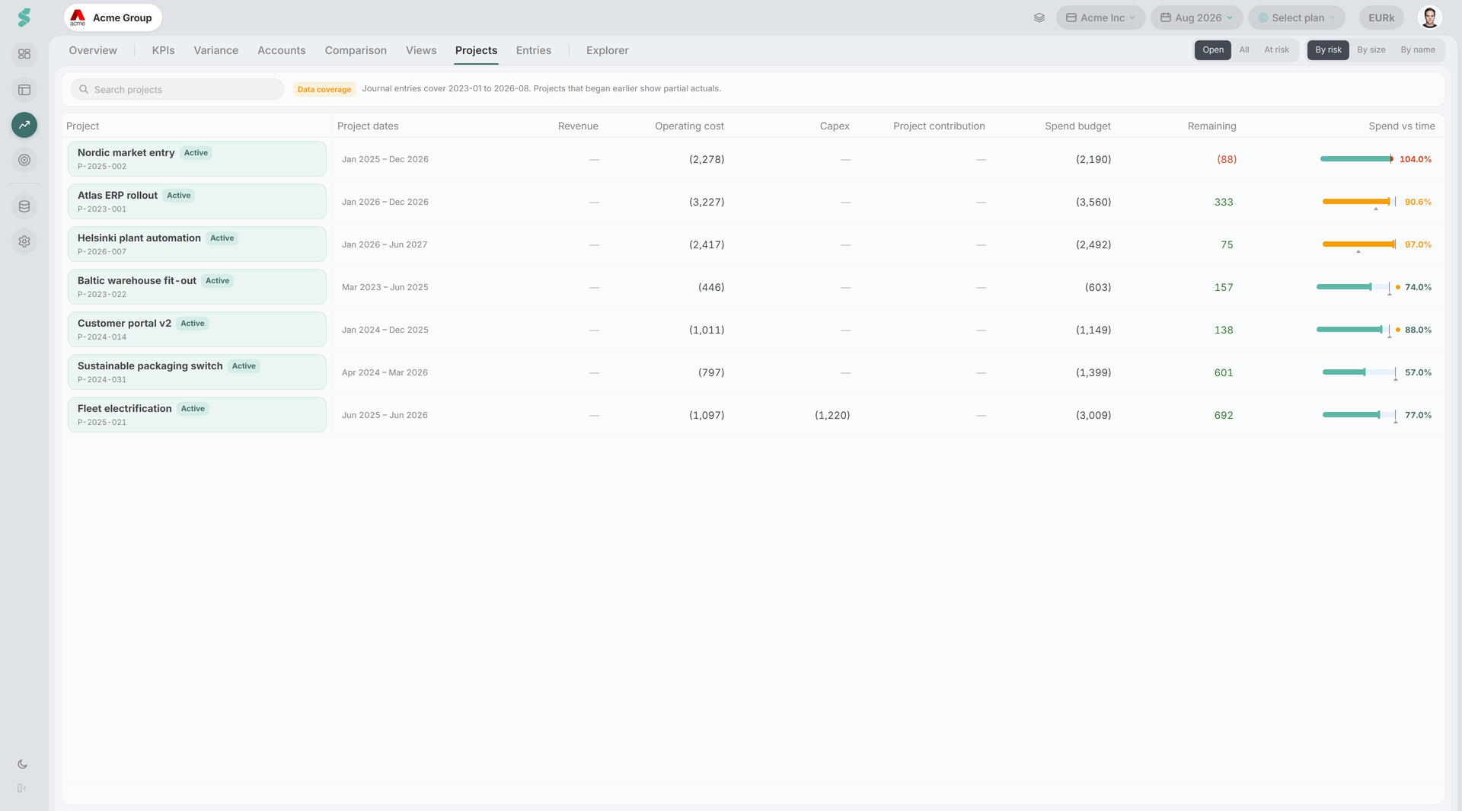Select the trend chart sidebar icon
This screenshot has width=1462, height=811.
point(24,125)
